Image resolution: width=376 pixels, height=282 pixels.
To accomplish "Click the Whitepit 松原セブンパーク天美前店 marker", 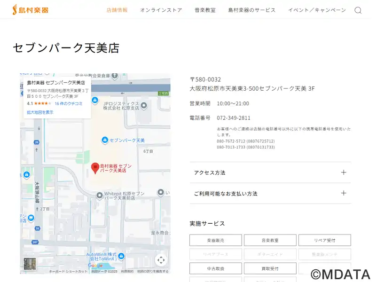I will (99, 195).
